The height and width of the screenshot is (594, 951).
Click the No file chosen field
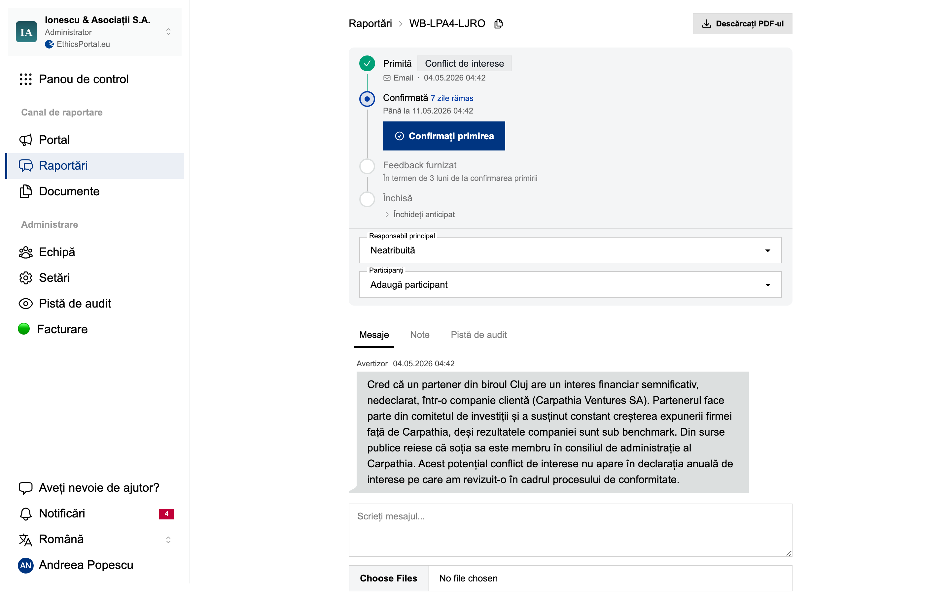[x=610, y=578]
